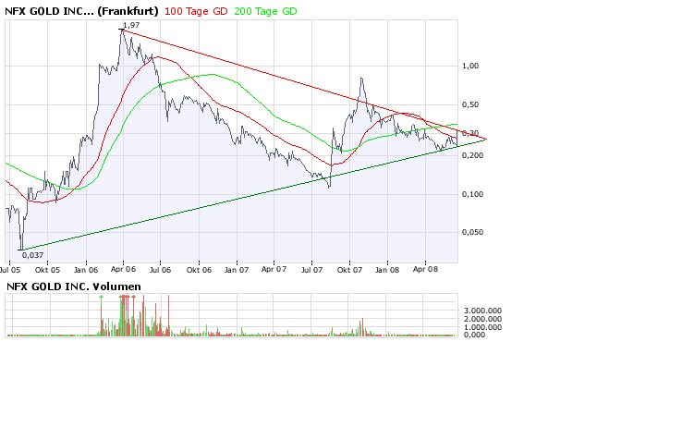Screen dimensions: 682x439
Task: Choose the Jan 07 time axis label
Action: coord(237,271)
